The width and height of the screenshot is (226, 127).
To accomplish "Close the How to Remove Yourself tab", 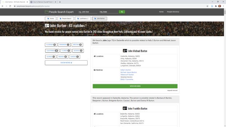I will click(x=55, y=2).
